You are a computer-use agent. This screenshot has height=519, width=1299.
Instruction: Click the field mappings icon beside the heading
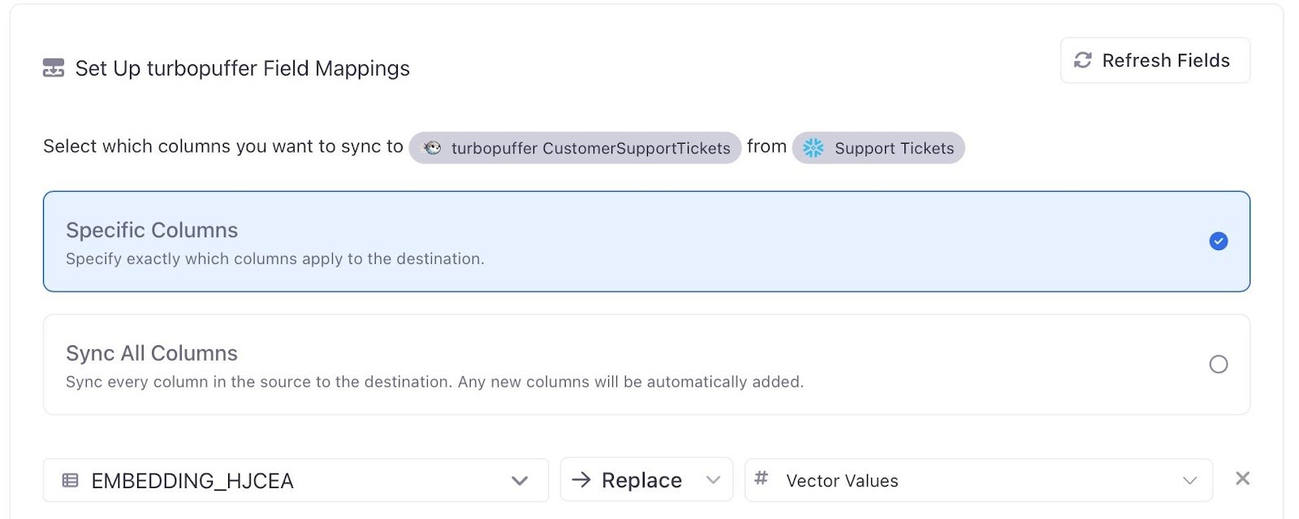[x=54, y=68]
